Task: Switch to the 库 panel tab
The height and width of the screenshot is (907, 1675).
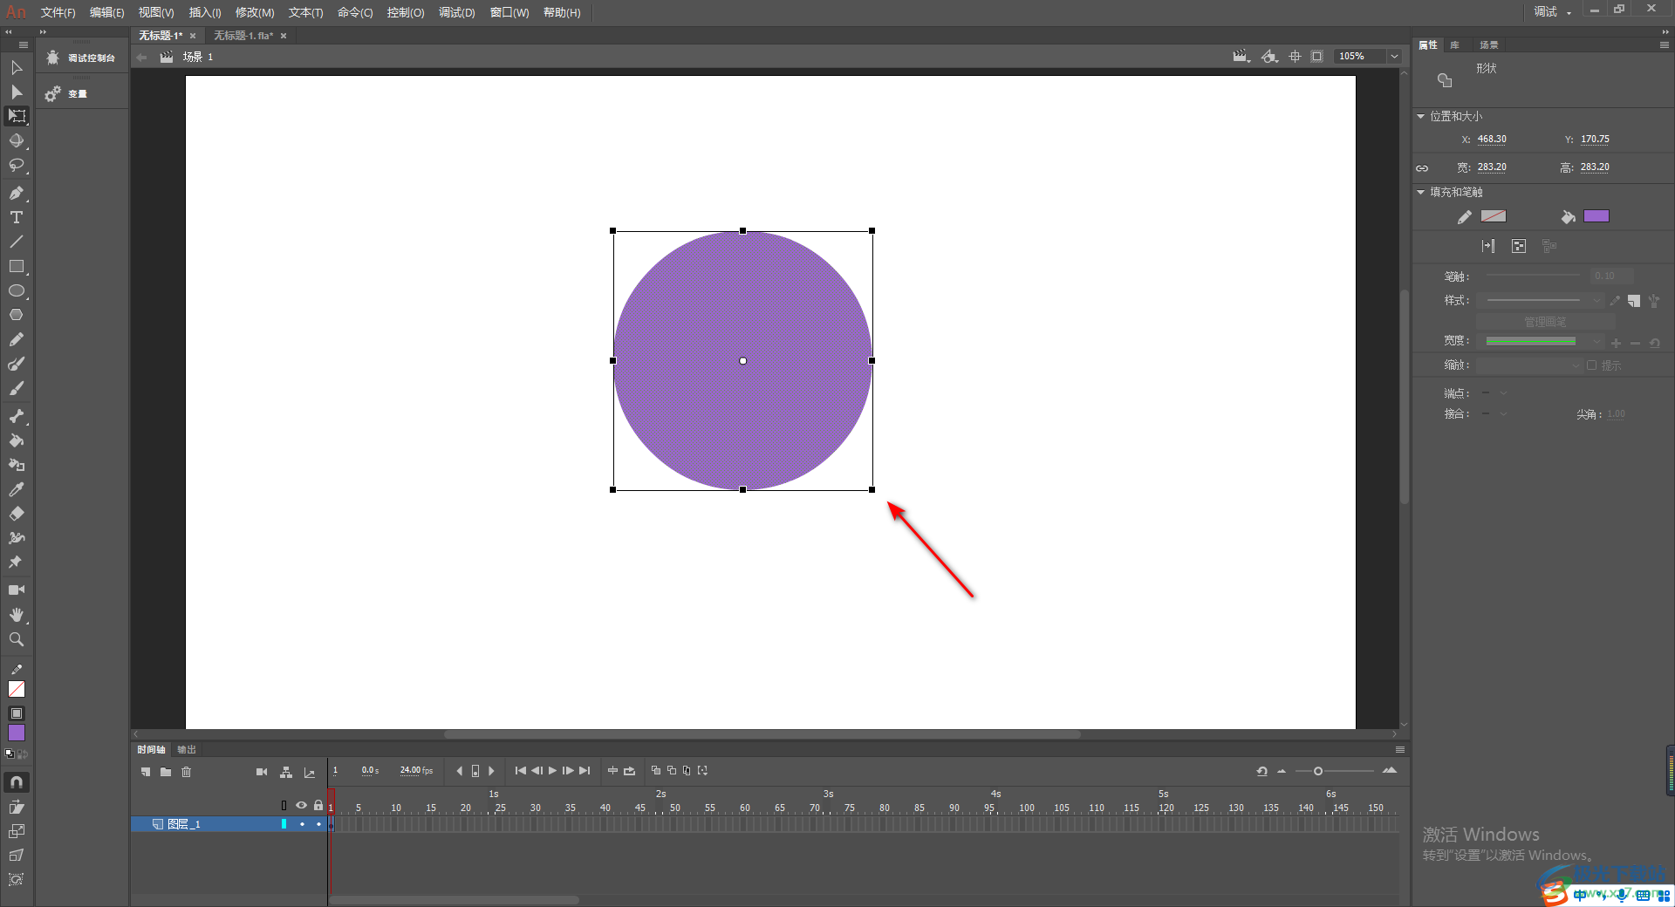Action: click(1454, 44)
